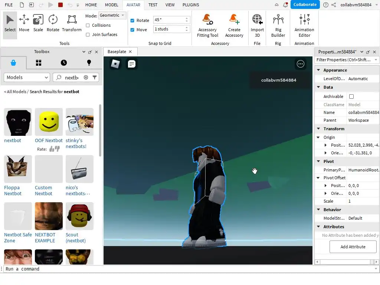The image size is (380, 285).
Task: Select the Scout (nextbot) thumbnail
Action: (x=79, y=216)
